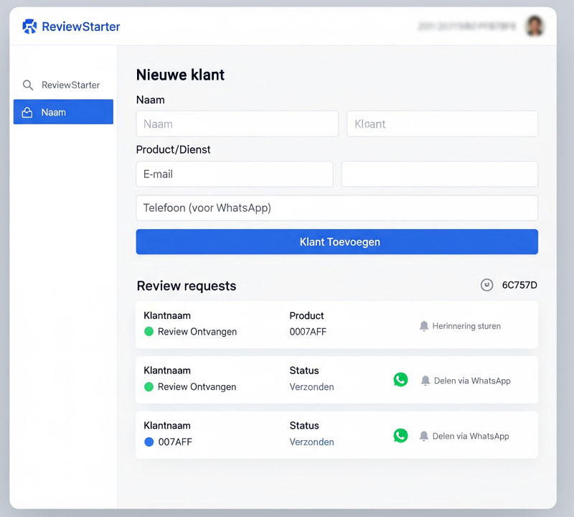This screenshot has width=574, height=517.
Task: Click the magnifier icon in the sidebar
Action: tap(28, 85)
